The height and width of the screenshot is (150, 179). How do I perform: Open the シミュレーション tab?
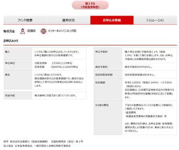tap(155, 20)
